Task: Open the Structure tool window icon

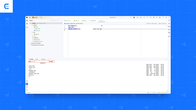Action: (x=27, y=27)
